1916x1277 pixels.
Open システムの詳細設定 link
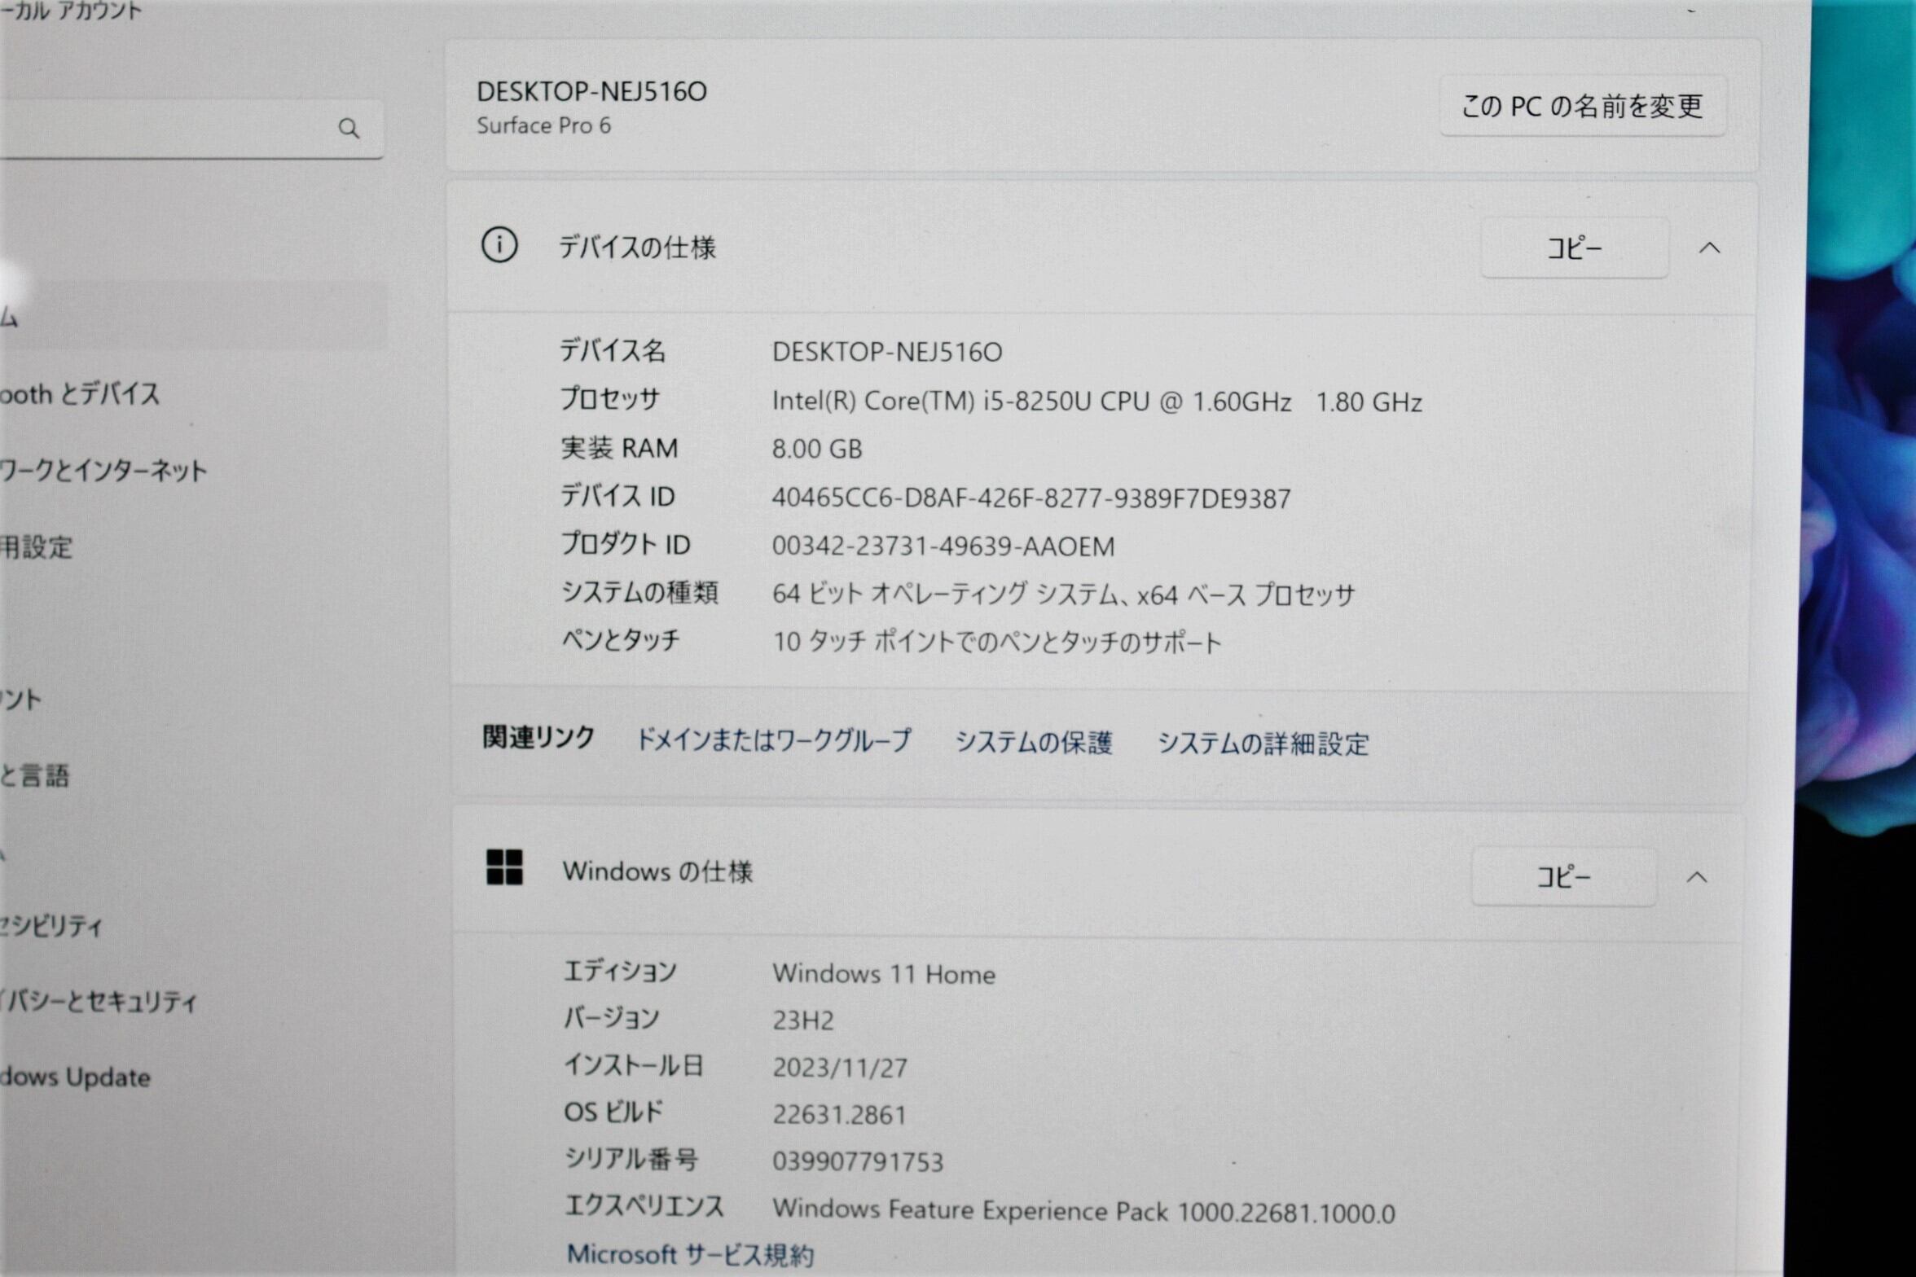tap(1263, 744)
